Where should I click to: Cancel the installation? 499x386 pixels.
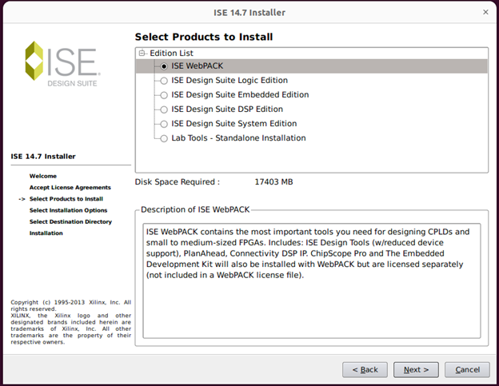click(x=467, y=370)
